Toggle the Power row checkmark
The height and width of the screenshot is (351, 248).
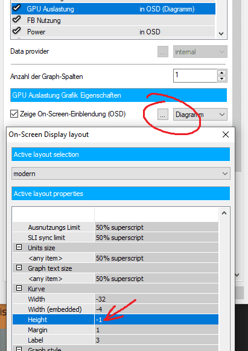click(17, 31)
